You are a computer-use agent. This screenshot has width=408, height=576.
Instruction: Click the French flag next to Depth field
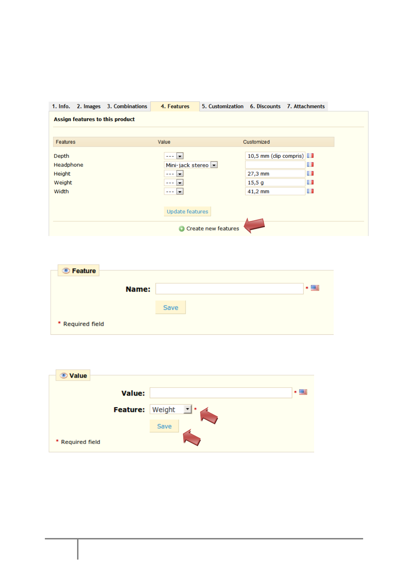tap(310, 156)
